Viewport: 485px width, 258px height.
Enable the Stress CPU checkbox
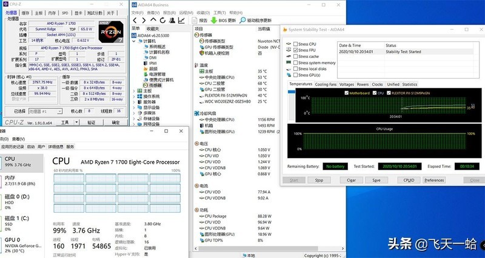[296, 44]
